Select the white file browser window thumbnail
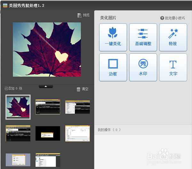The height and width of the screenshot is (169, 192). (x=77, y=134)
